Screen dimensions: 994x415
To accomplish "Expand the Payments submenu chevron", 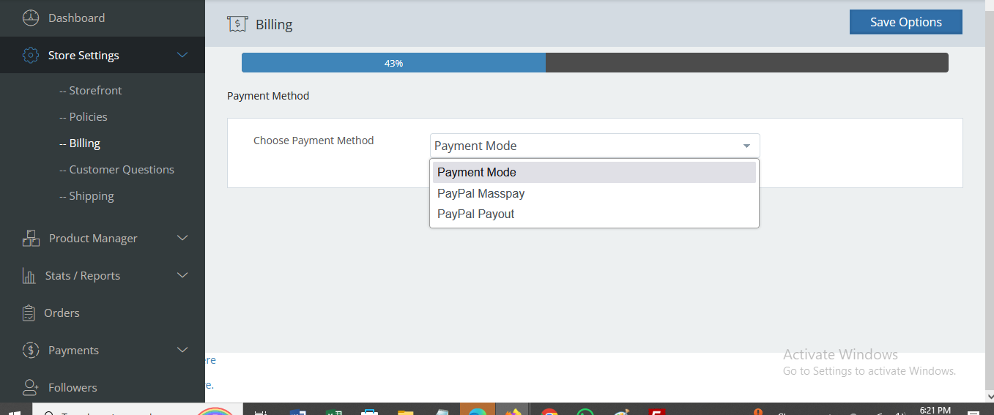I will point(182,350).
